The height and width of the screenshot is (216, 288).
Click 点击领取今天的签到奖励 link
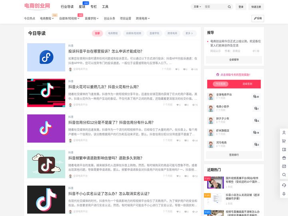pos(235,75)
